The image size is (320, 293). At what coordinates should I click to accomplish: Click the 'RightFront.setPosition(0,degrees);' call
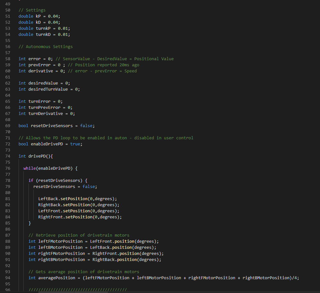[80, 217]
